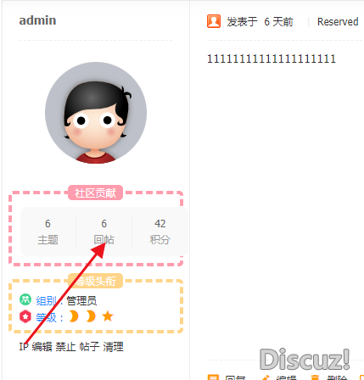Open the 等级 level link
Screen dimensions: 364x380
pyautogui.click(x=46, y=317)
